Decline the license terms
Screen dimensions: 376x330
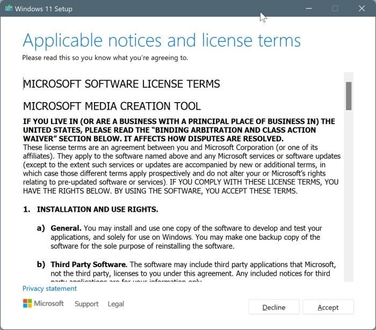click(274, 307)
